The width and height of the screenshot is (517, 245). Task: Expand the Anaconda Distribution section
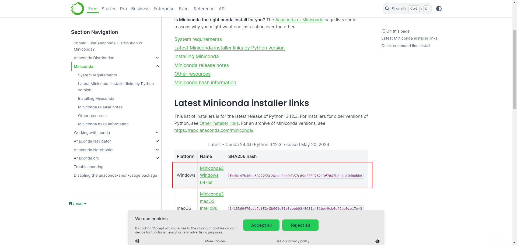157,58
